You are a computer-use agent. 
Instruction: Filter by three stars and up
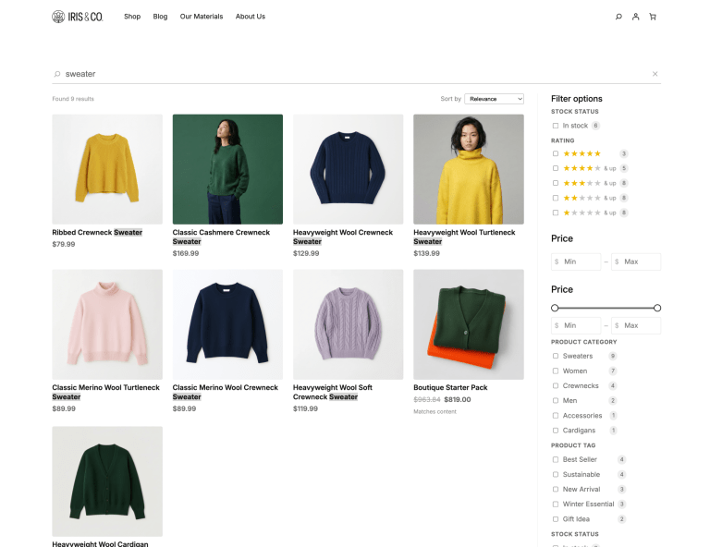(555, 183)
